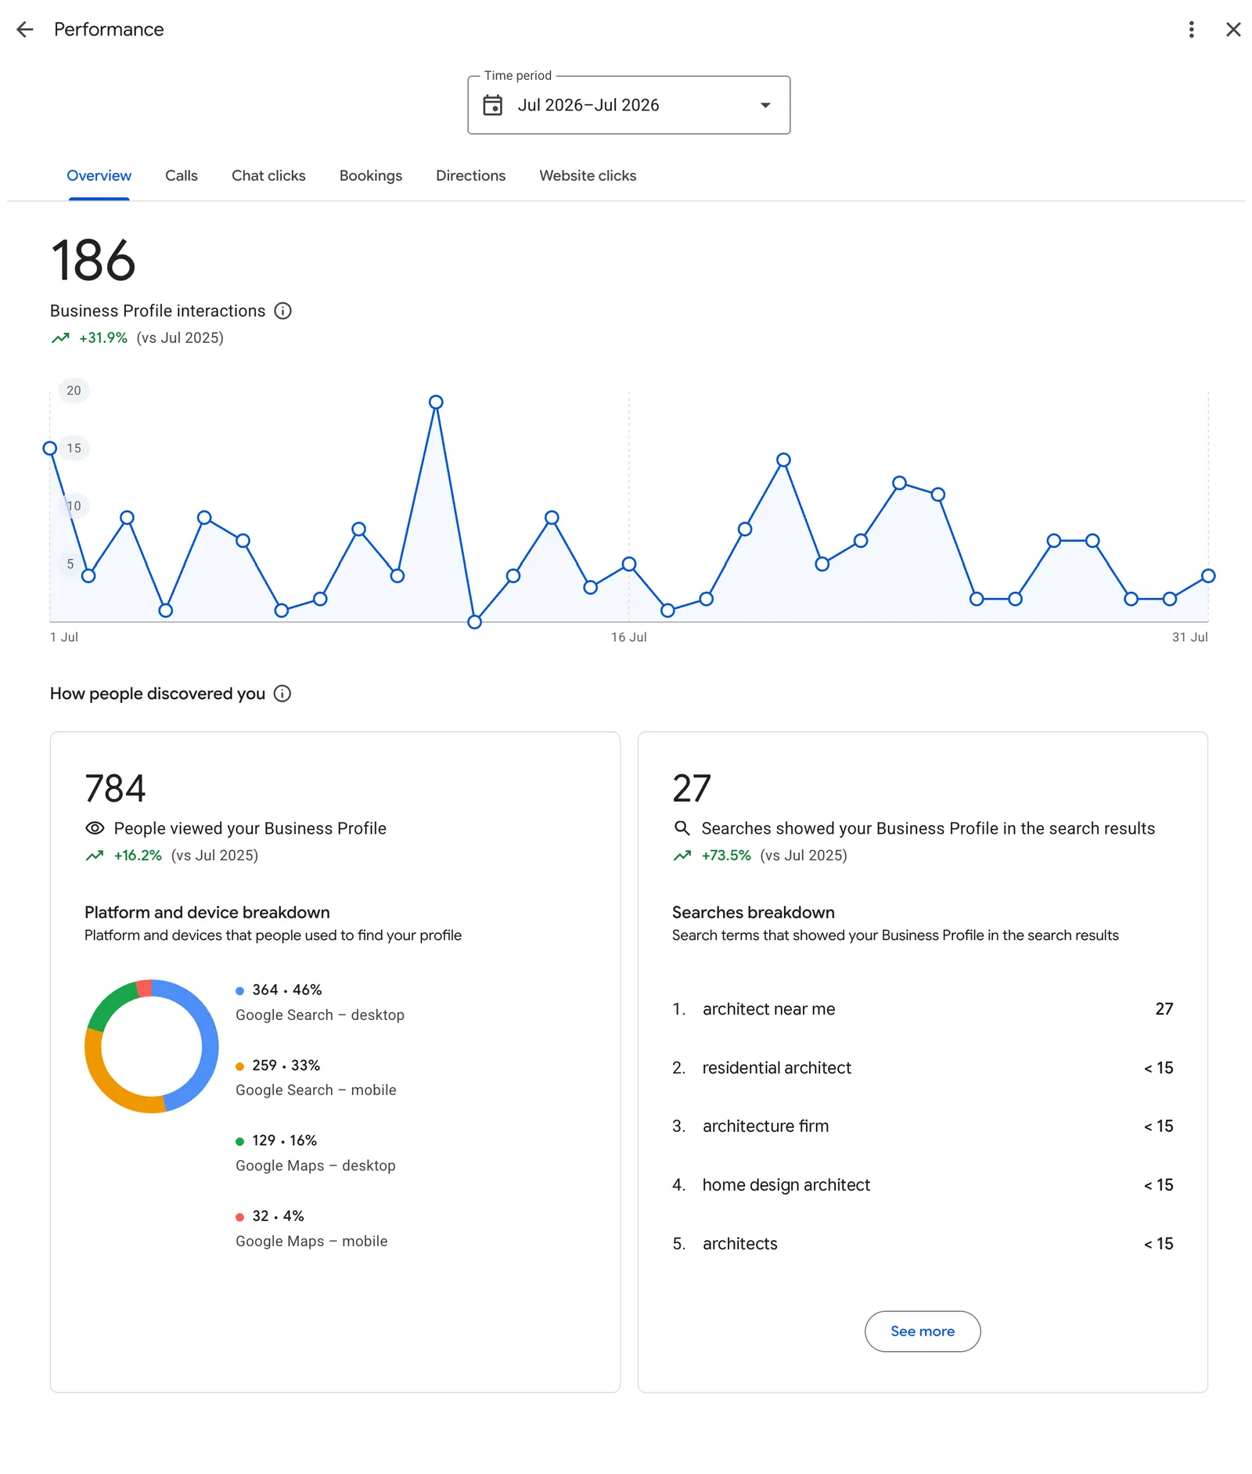The height and width of the screenshot is (1474, 1252).
Task: Click the last data point at 31 Jul
Action: (1208, 576)
